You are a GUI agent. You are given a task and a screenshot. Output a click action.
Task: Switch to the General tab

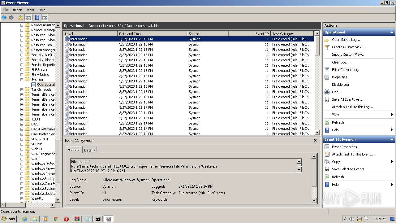point(74,150)
